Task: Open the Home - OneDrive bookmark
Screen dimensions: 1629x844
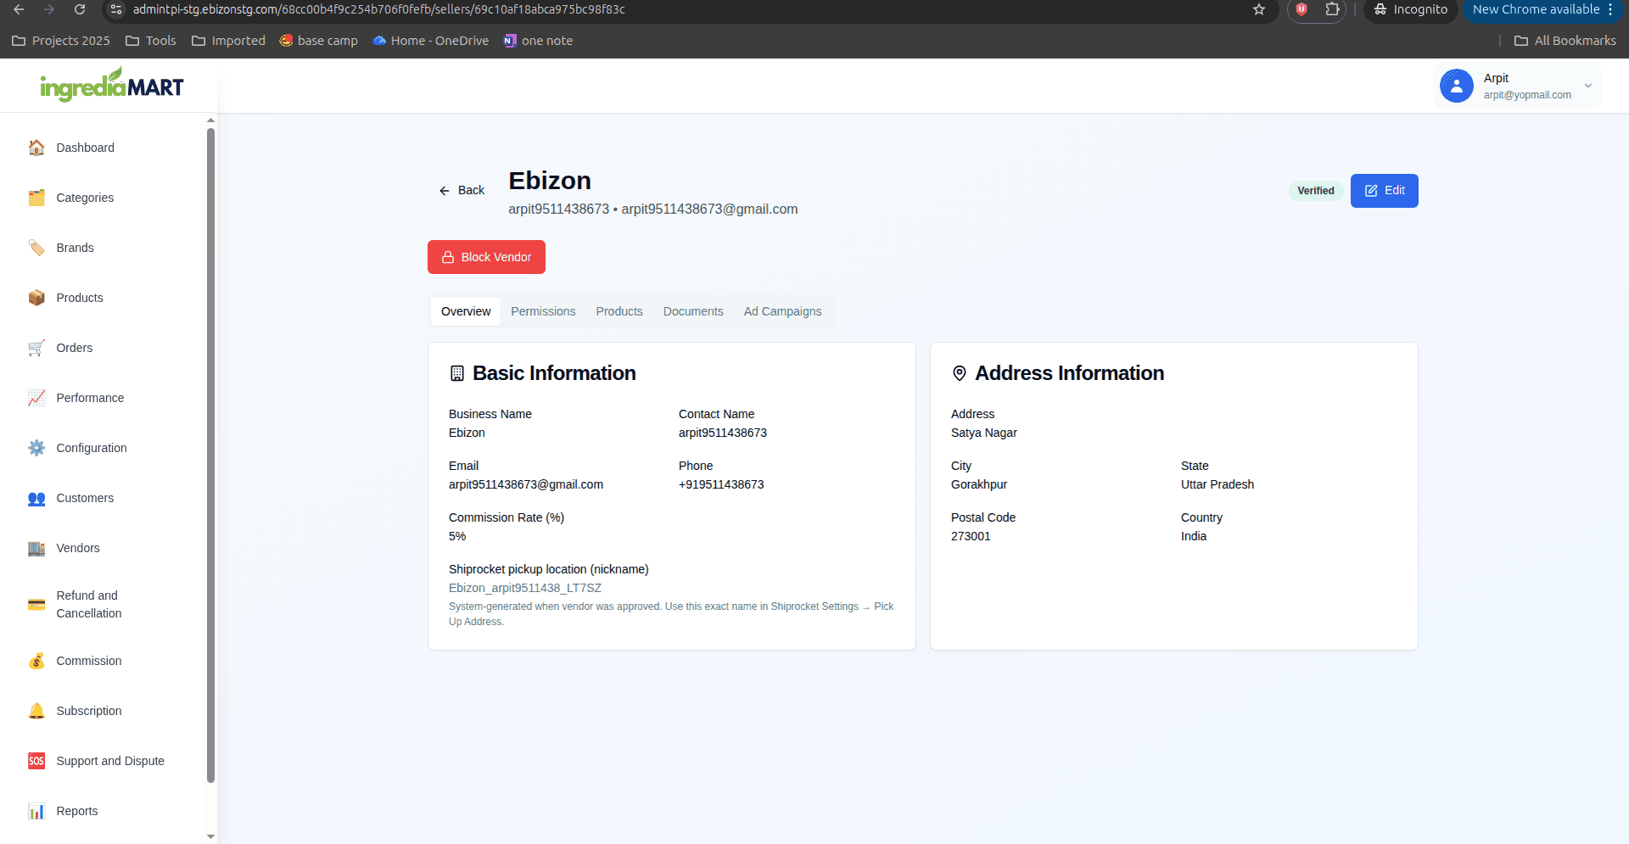Action: 431,41
